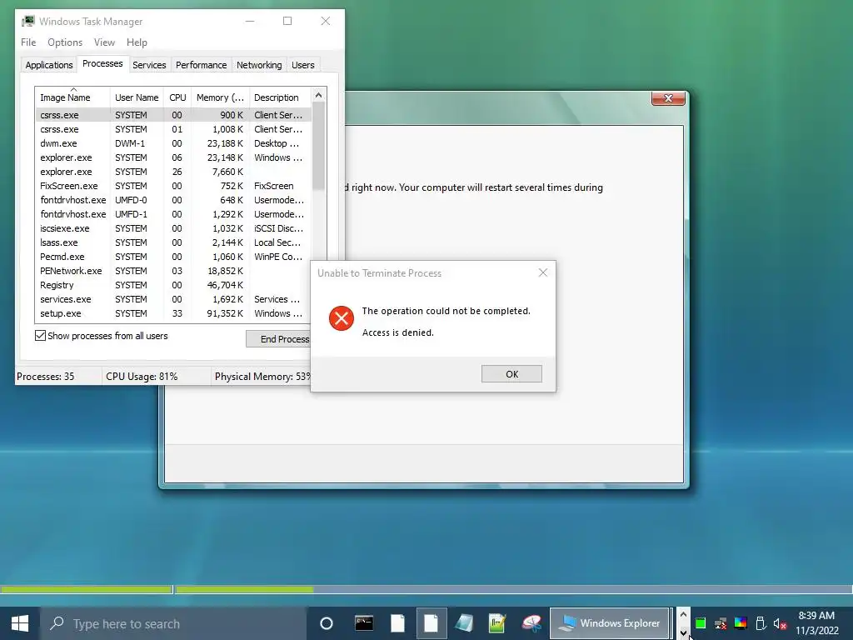Select the services.exe process
The image size is (853, 640).
click(x=173, y=299)
